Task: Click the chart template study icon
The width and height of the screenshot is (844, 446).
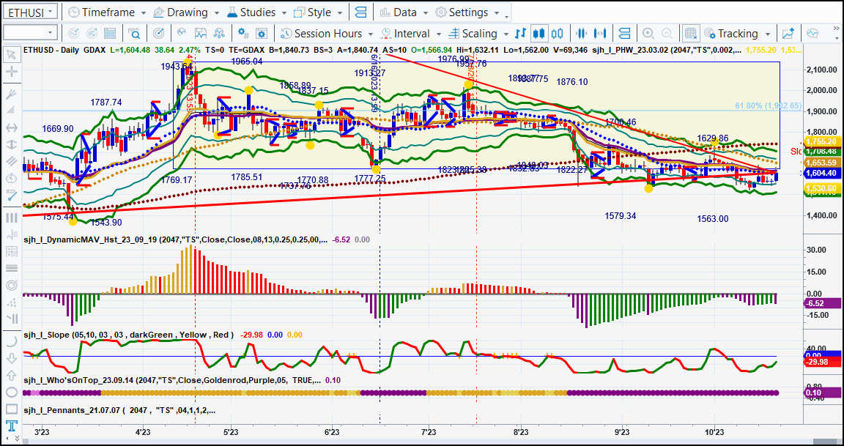Action: coord(200,34)
